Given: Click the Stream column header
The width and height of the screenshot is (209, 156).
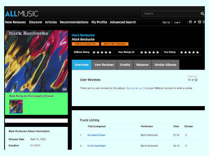Looking at the screenshot, I should pos(188,127).
